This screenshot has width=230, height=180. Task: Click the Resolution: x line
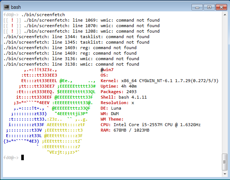[x=117, y=103]
